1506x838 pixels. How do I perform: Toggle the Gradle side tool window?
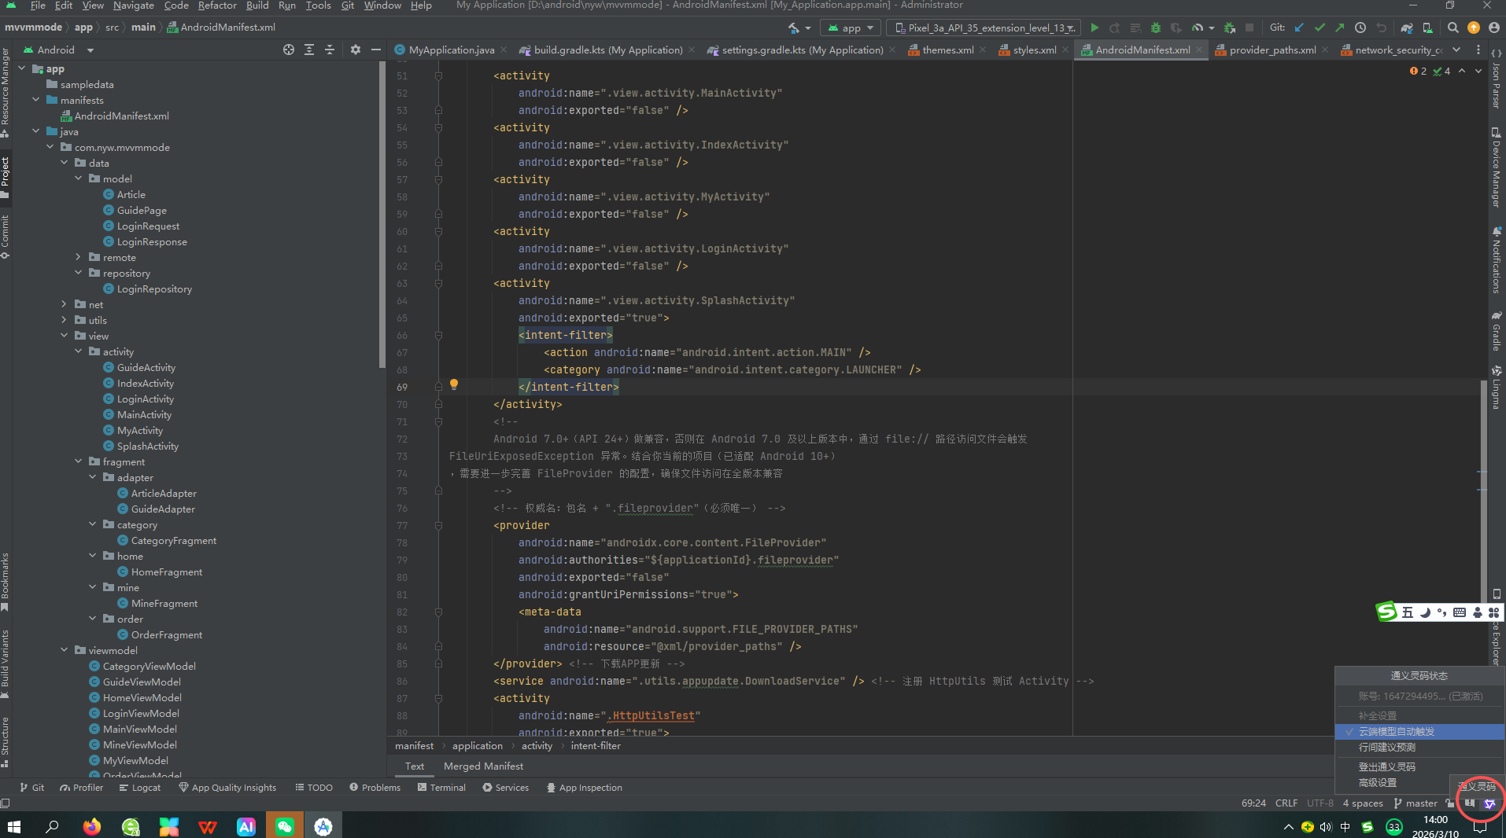pos(1497,330)
